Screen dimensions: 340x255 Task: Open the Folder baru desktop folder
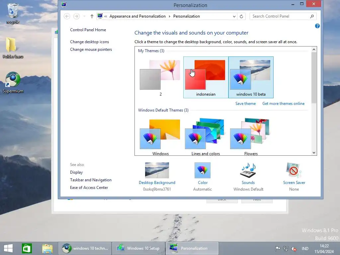pyautogui.click(x=13, y=48)
